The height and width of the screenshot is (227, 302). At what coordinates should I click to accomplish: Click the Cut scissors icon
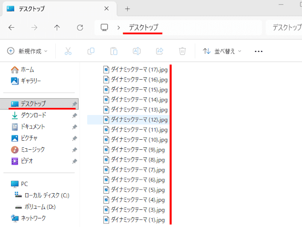click(x=68, y=51)
